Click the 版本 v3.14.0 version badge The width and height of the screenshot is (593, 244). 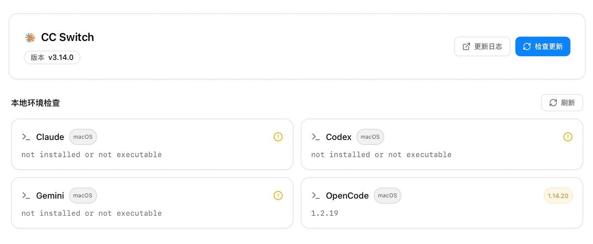pyautogui.click(x=52, y=58)
